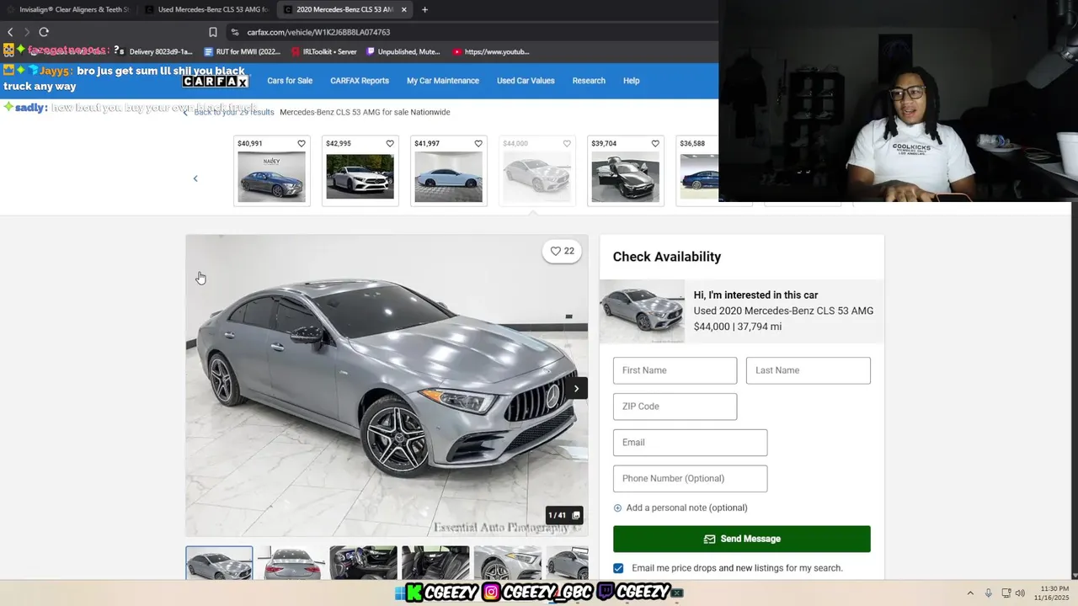The width and height of the screenshot is (1078, 606).
Task: Select the first gallery thumbnail
Action: pos(219,563)
